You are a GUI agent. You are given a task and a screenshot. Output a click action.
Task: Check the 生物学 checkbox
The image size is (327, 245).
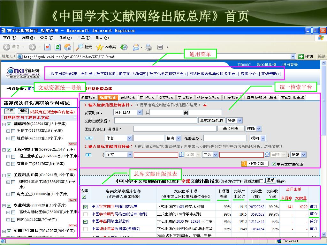tap(13, 131)
